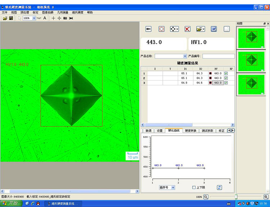Uncheck the RP checkbox in row 1

226,73
